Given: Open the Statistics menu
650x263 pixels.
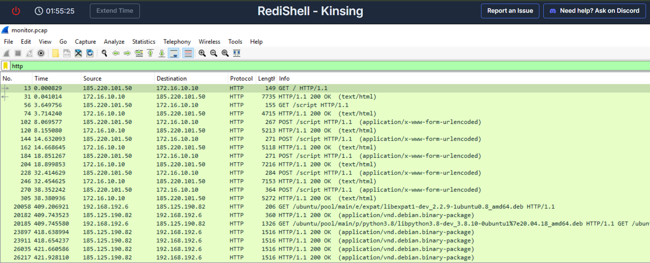Looking at the screenshot, I should click(x=144, y=41).
